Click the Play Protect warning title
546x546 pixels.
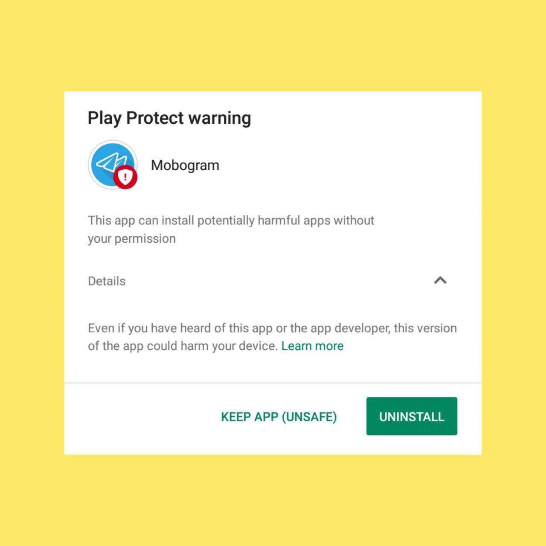169,118
